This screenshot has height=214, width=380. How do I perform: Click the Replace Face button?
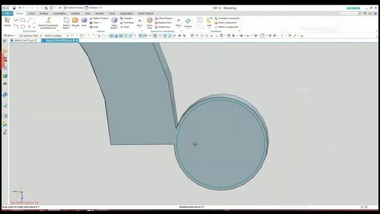[163, 23]
